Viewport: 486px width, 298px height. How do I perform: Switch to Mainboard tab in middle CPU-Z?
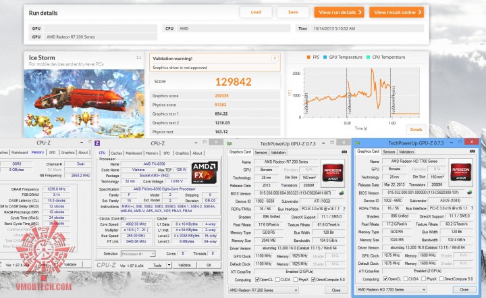tap(134, 153)
